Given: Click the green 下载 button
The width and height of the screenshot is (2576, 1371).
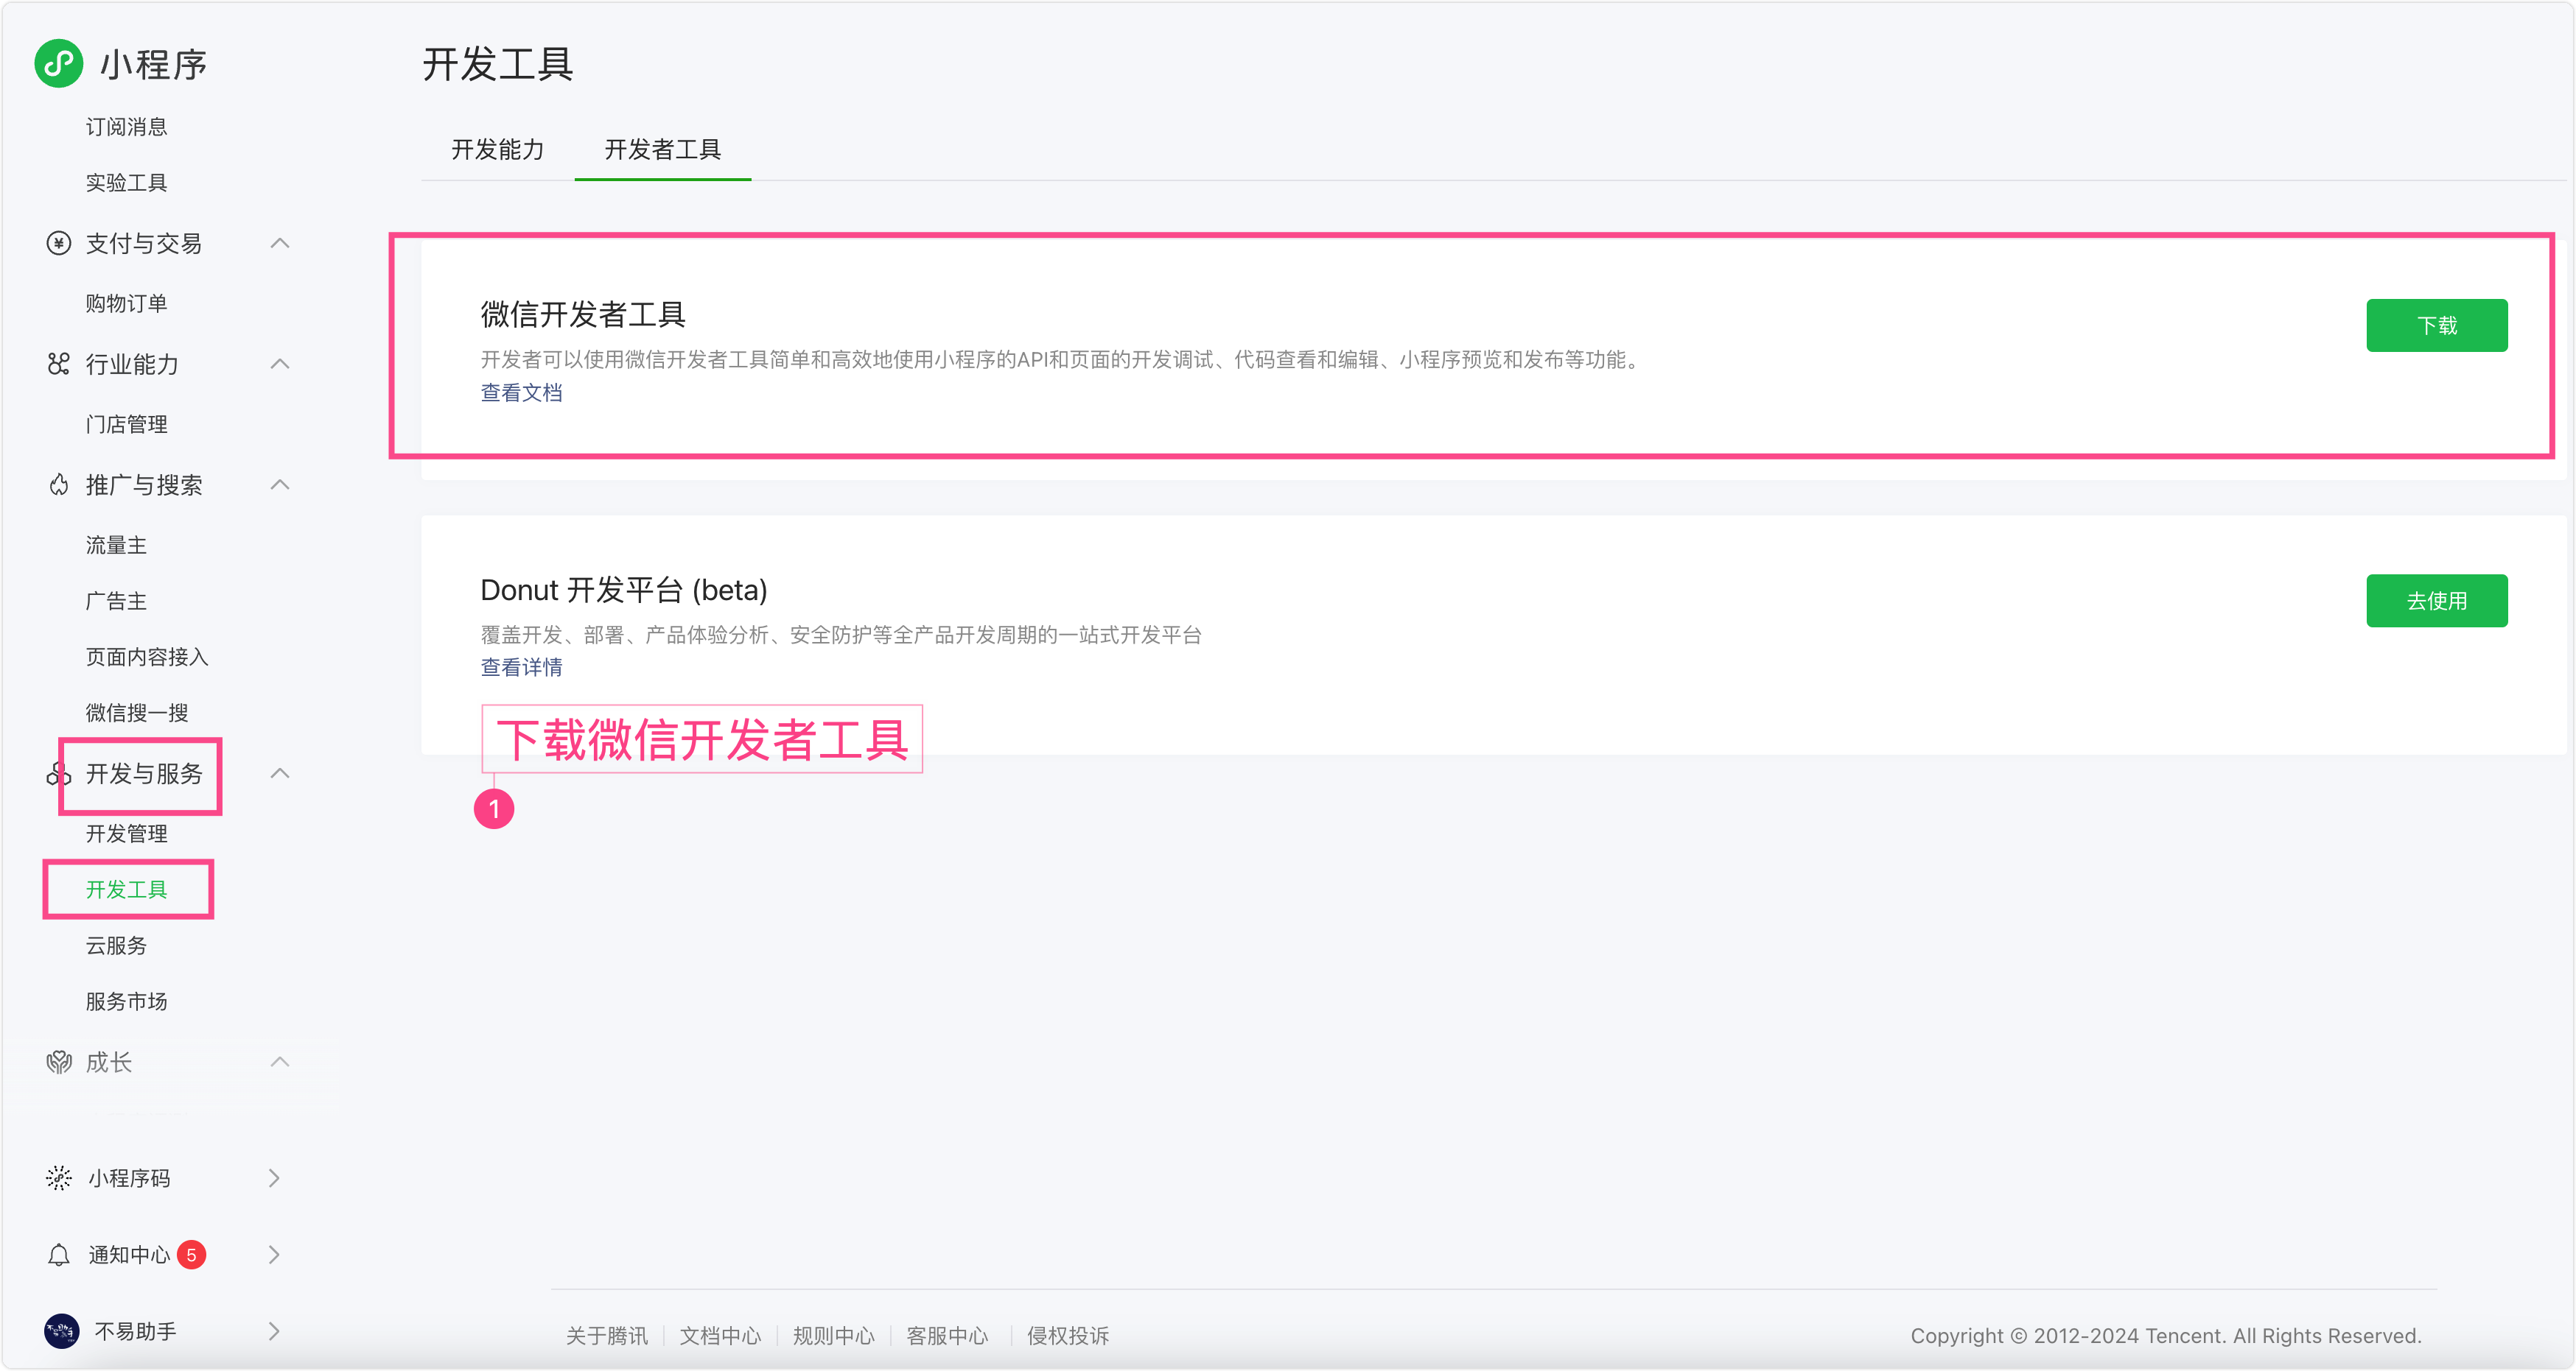Looking at the screenshot, I should [2436, 325].
